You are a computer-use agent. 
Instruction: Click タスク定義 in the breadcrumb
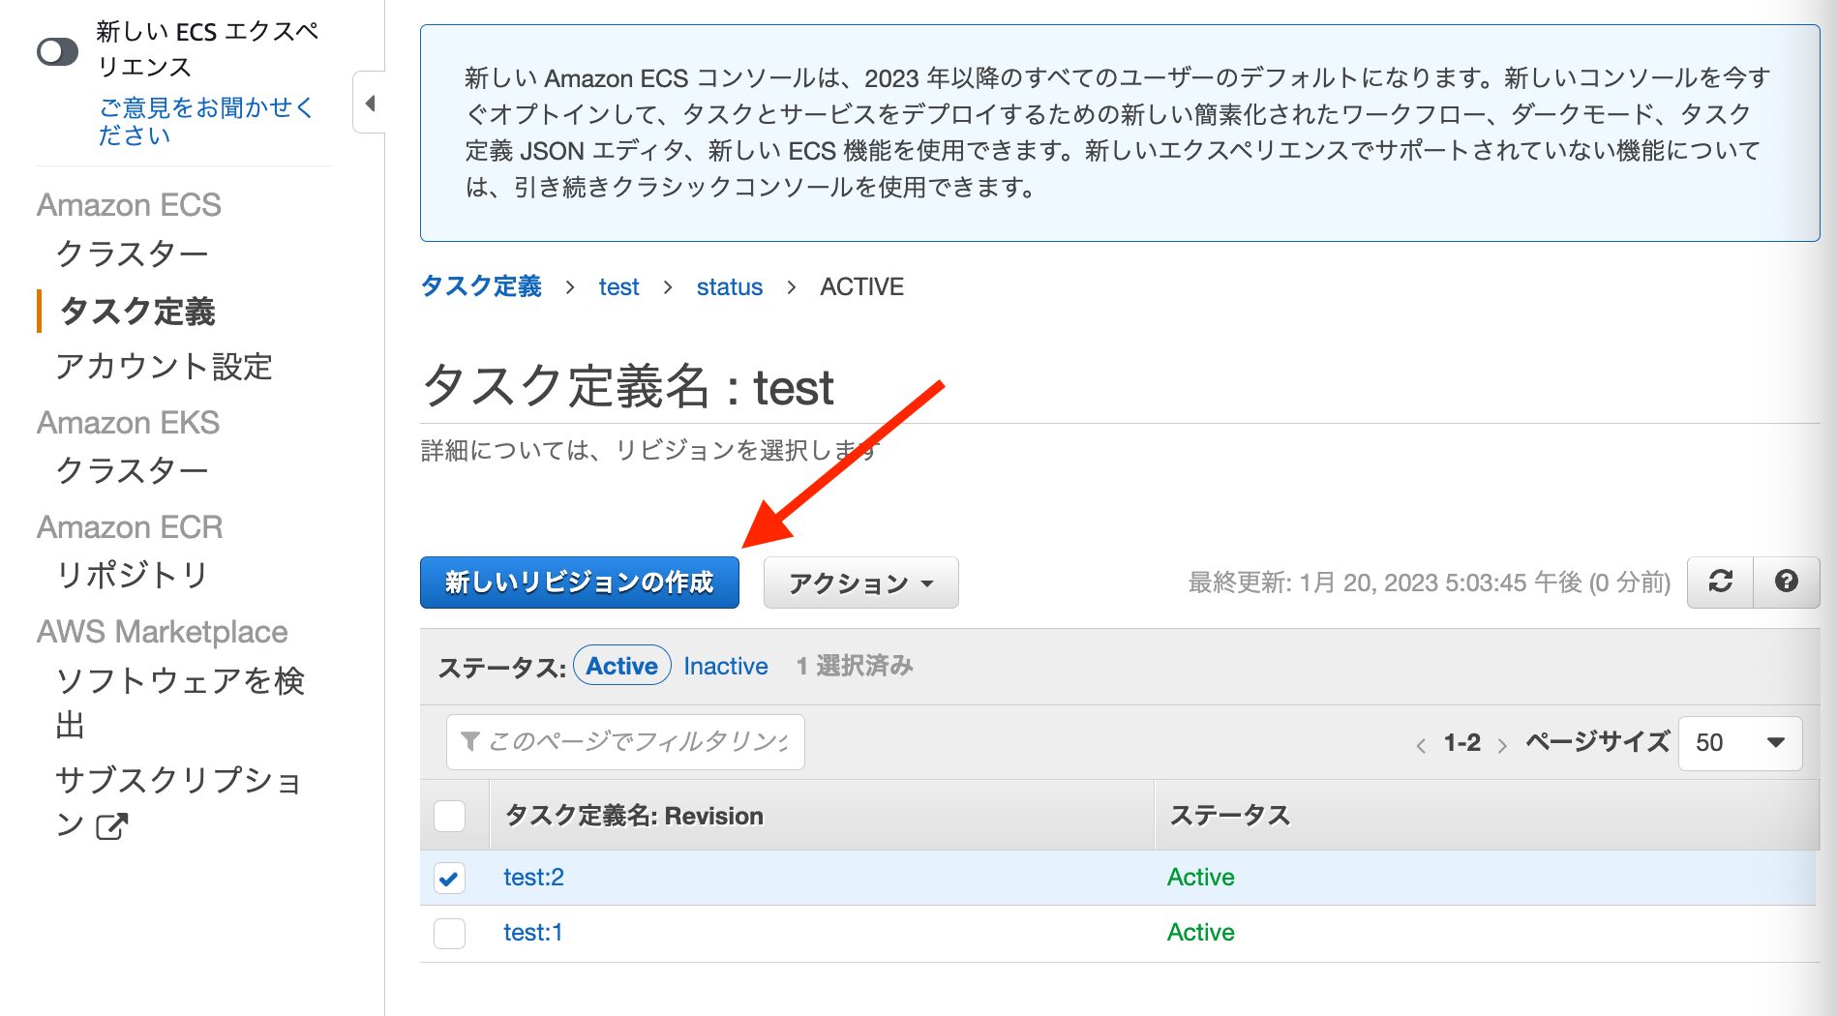tap(479, 285)
